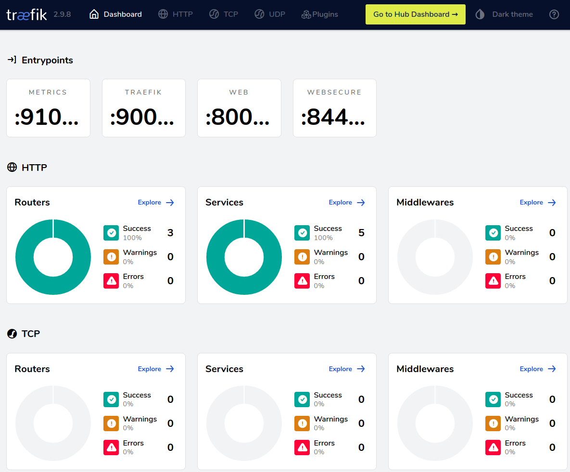The image size is (570, 472).
Task: Click TCP Middlewares Success check icon
Action: (x=494, y=399)
